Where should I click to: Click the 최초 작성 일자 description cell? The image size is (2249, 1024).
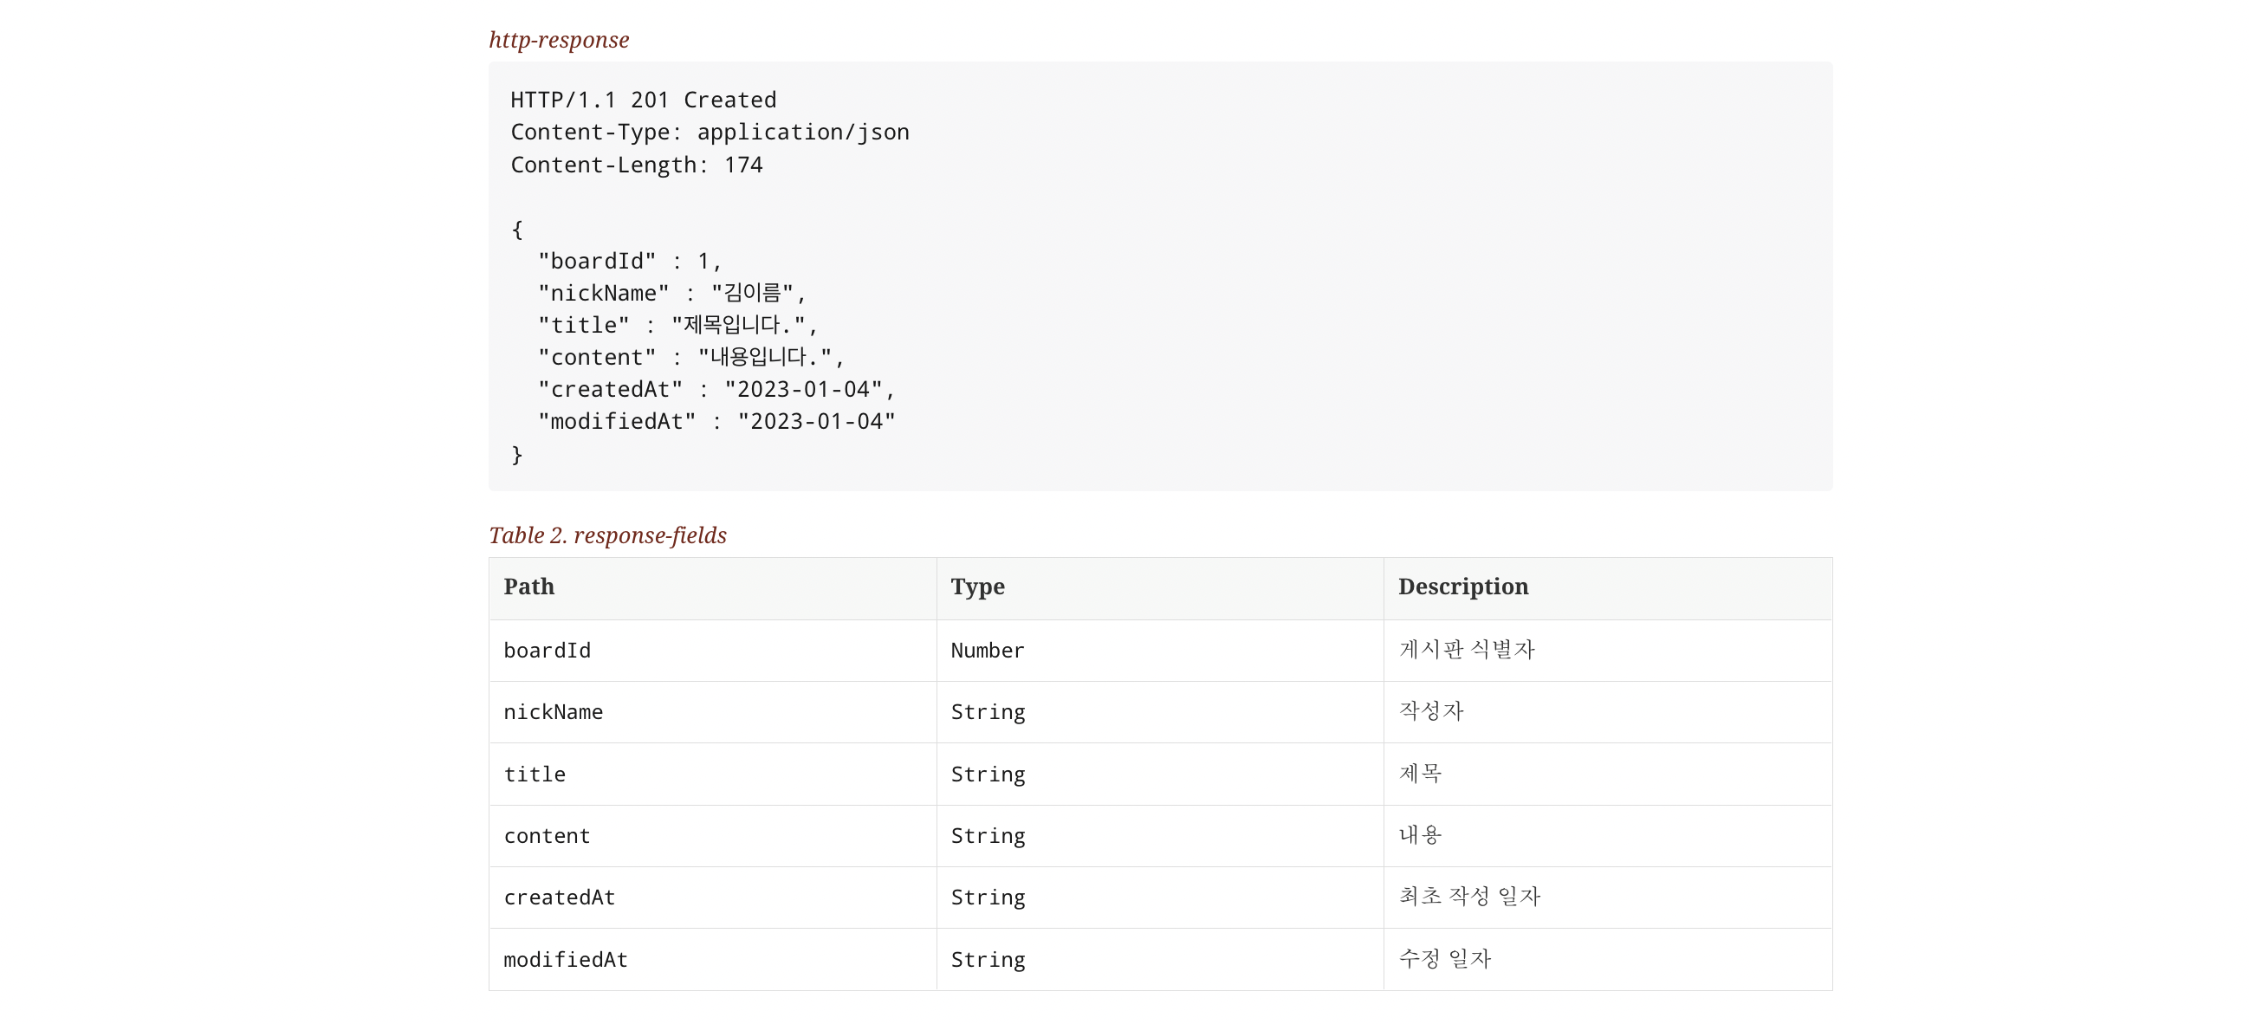coord(1468,897)
